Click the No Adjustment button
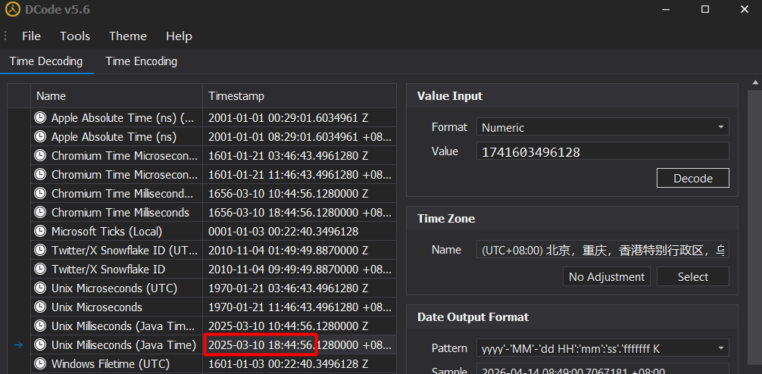 click(606, 276)
